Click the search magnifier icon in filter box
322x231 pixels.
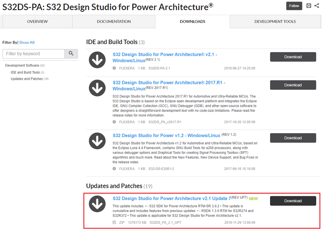(71, 53)
